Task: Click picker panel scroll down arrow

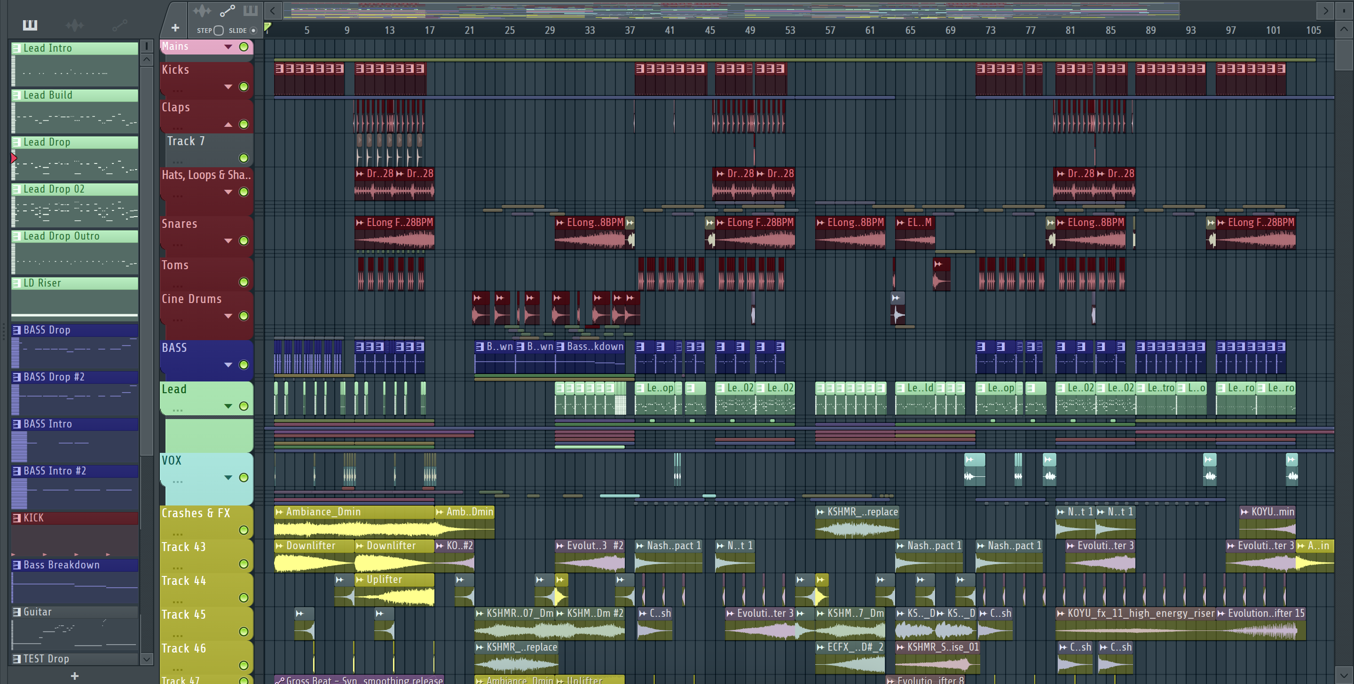Action: [x=147, y=659]
